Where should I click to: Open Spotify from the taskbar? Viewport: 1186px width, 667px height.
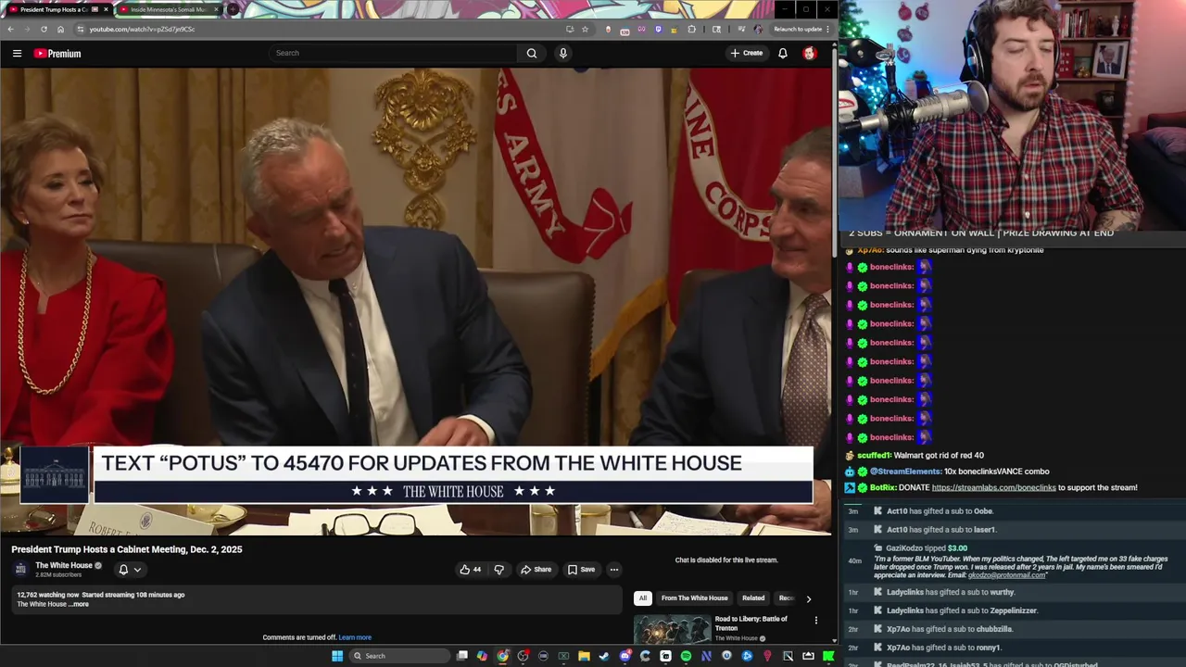point(686,656)
